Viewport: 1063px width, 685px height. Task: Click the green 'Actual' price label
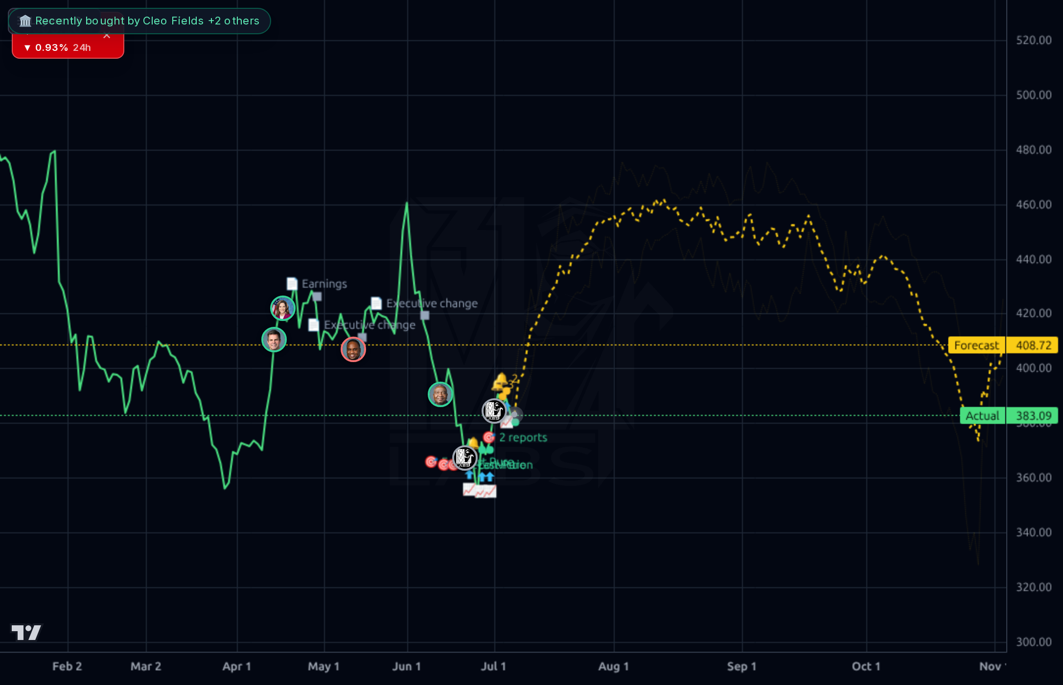coord(982,416)
